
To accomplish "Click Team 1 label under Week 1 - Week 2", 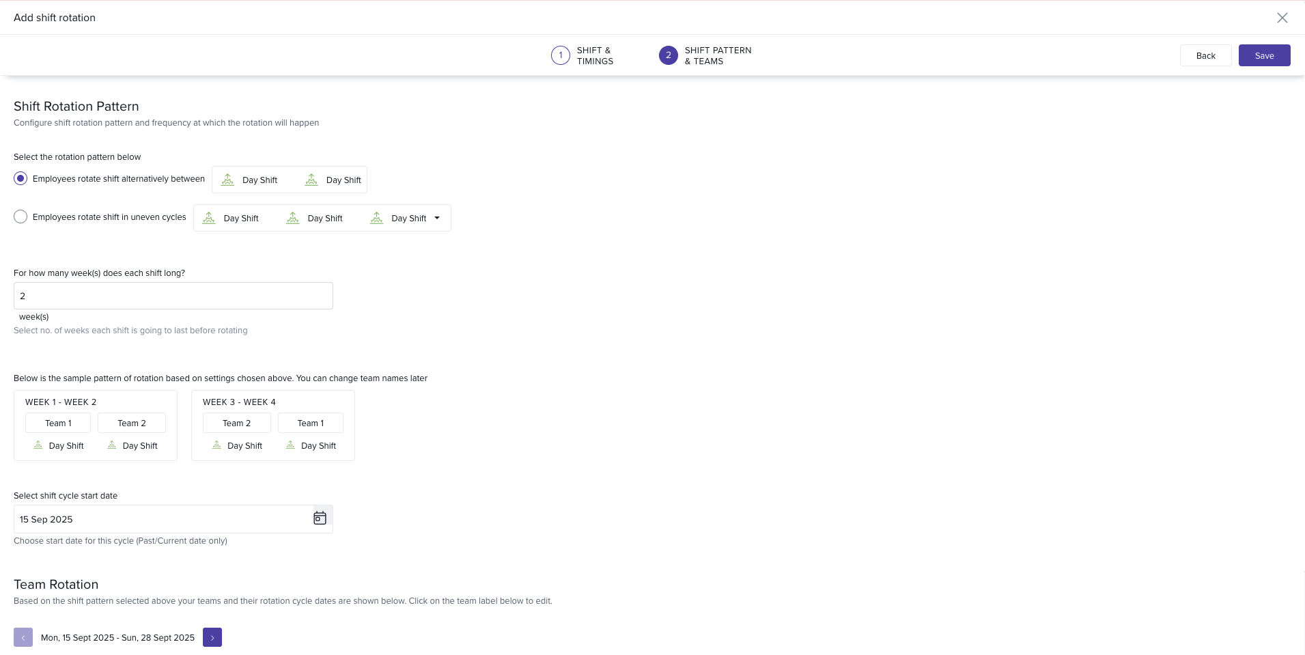I will click(58, 423).
